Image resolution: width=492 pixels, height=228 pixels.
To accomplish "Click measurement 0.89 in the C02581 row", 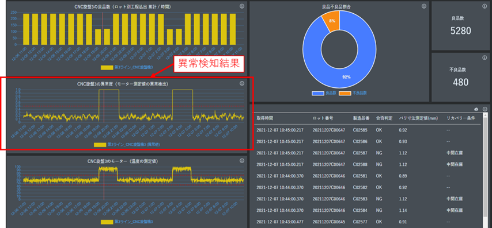I will point(403,176).
